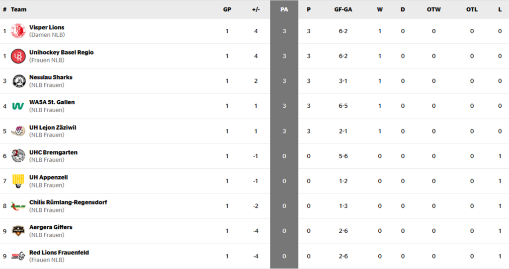Sort table by PA column header
The image size is (509, 269).
tap(284, 9)
